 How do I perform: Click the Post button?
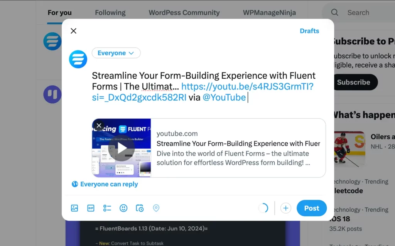tap(311, 208)
